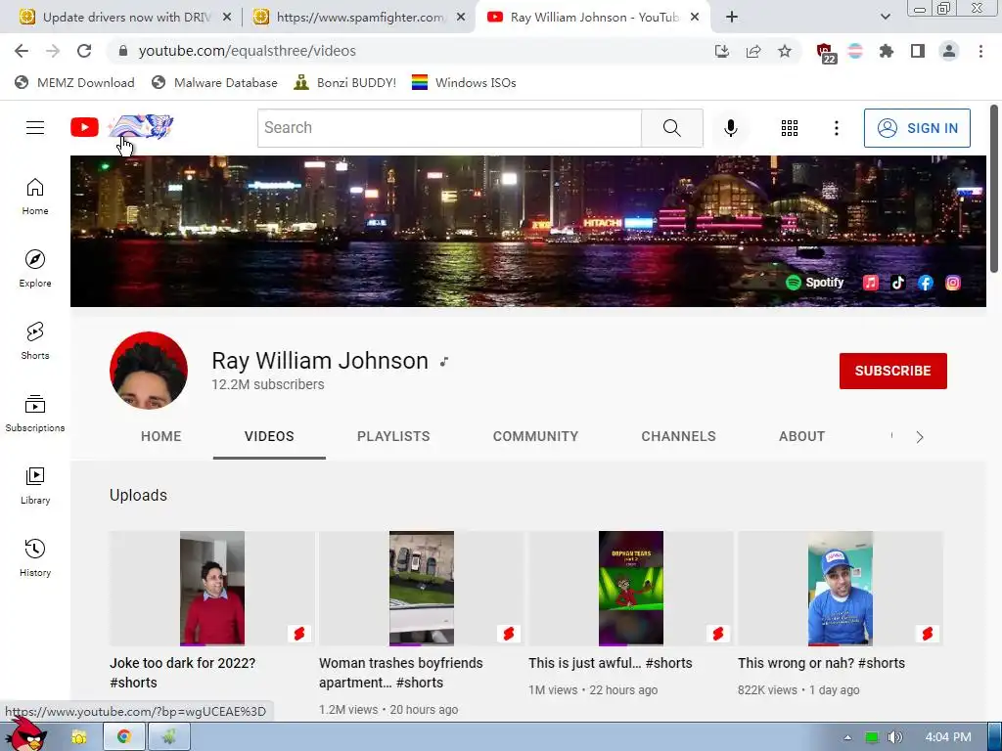Open the Chrome profile avatar
The image size is (1002, 751).
pyautogui.click(x=949, y=51)
